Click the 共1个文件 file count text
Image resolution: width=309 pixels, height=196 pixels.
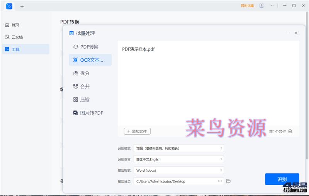[277, 131]
